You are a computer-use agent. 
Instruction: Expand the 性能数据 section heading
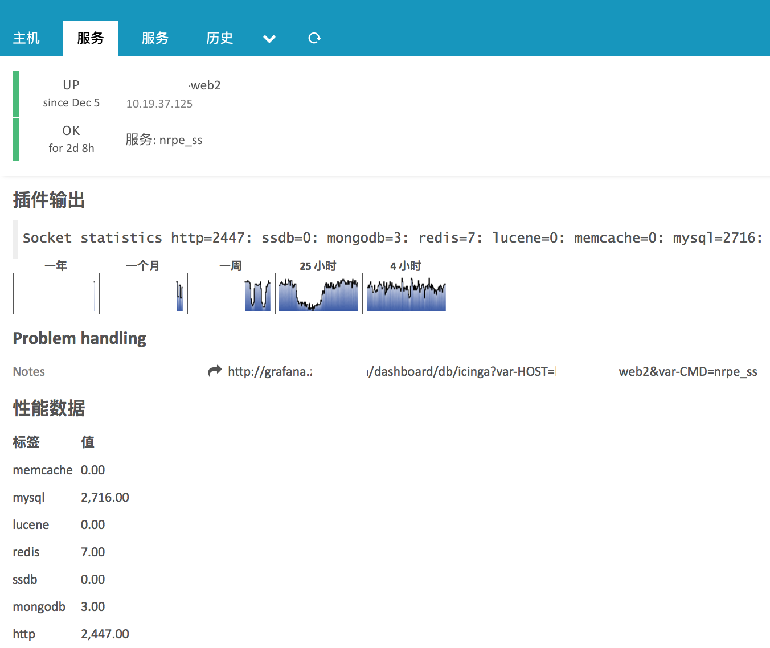48,408
